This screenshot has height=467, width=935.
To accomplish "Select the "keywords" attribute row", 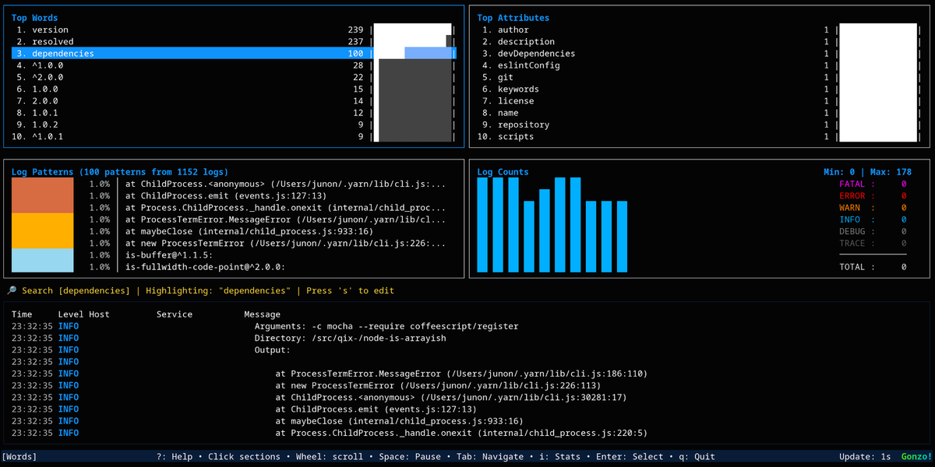I will [699, 89].
